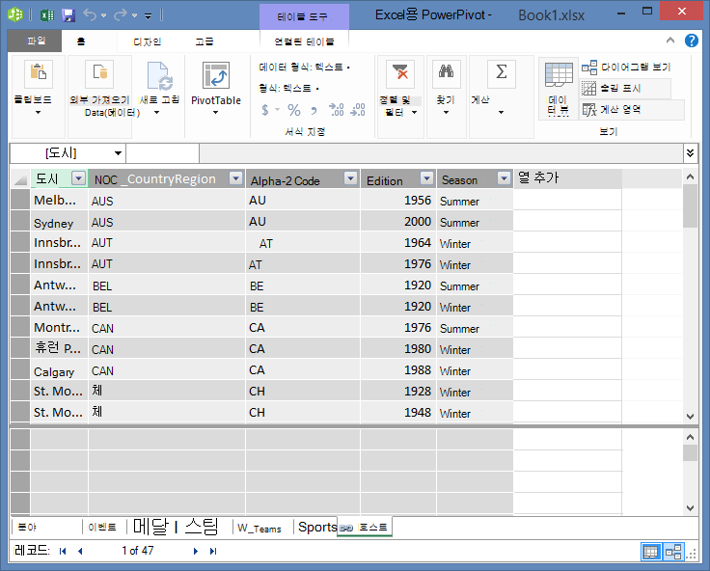This screenshot has height=571, width=710.
Task: Open the PivotTable dropdown arrow
Action: coord(216,113)
